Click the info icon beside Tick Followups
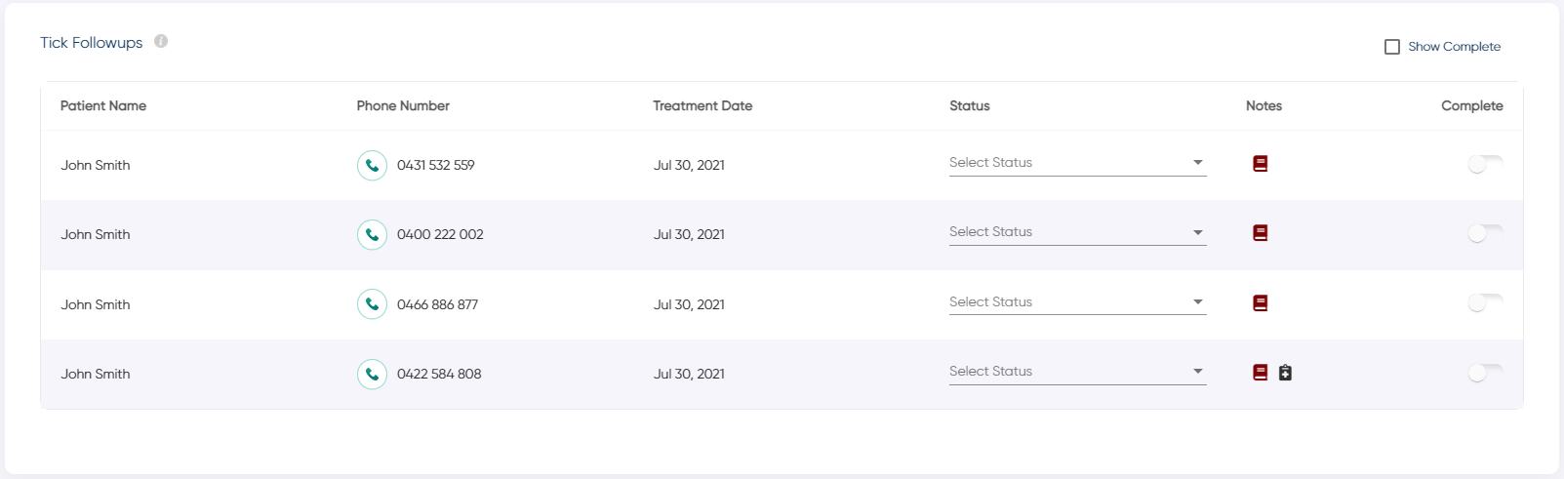This screenshot has height=479, width=1564. (x=161, y=41)
